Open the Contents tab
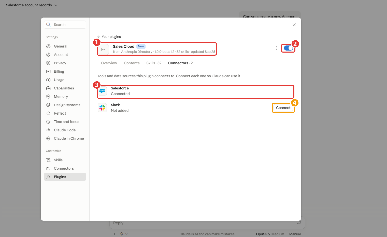 click(132, 63)
